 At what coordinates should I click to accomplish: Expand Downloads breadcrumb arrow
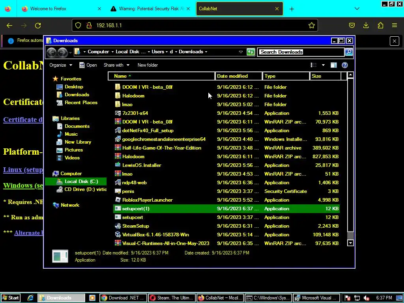pyautogui.click(x=206, y=52)
